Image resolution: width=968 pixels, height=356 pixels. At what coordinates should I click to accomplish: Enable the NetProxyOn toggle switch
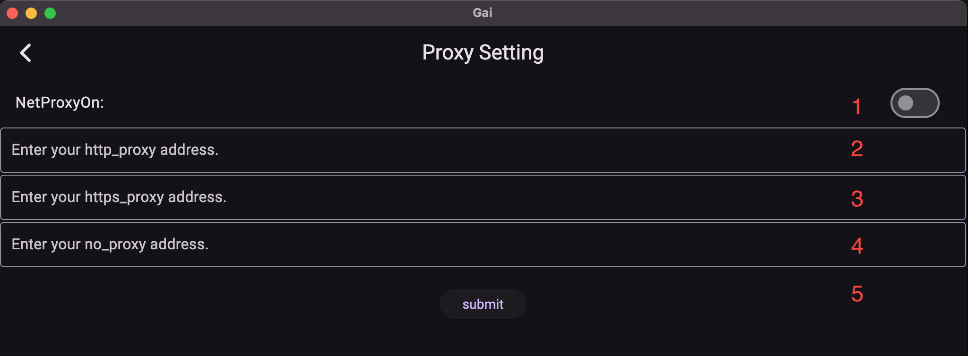(915, 103)
